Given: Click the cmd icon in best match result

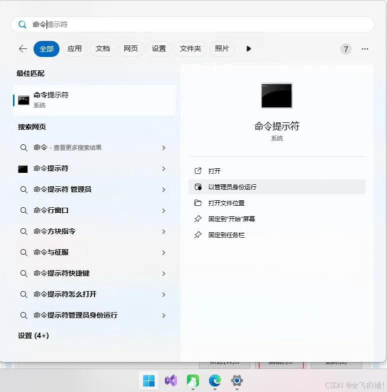Looking at the screenshot, I should (x=23, y=100).
